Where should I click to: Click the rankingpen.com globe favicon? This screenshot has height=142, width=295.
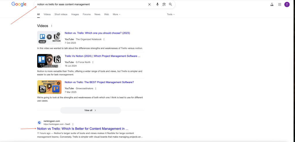(39, 123)
